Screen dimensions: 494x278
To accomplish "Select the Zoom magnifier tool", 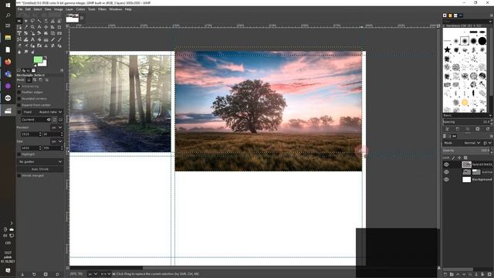I will [x=32, y=27].
